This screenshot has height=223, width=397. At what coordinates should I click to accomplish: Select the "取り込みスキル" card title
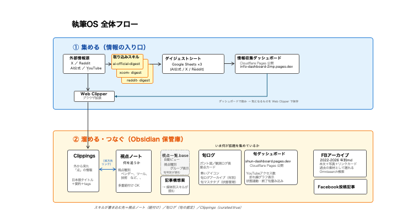pos(126,57)
